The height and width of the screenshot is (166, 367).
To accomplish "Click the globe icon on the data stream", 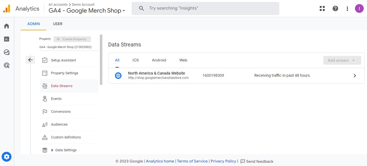I will point(118,75).
